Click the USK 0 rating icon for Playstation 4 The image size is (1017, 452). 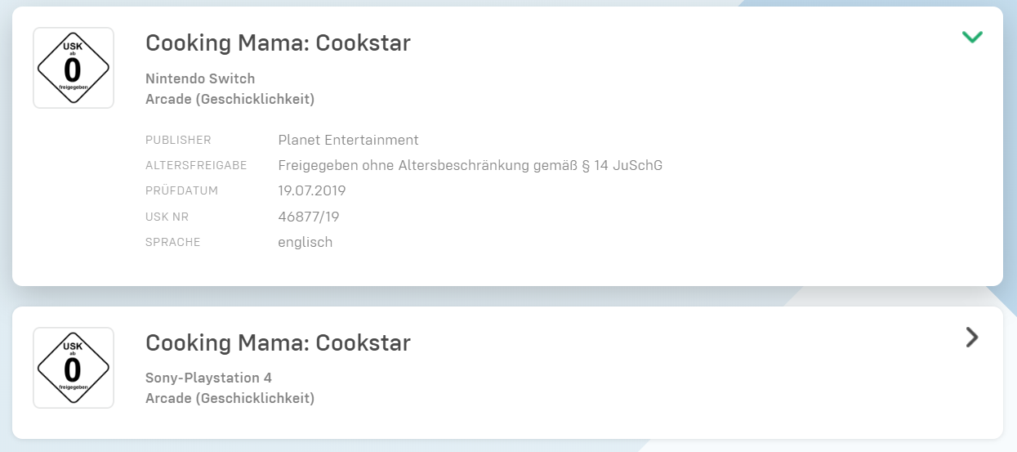click(x=73, y=367)
